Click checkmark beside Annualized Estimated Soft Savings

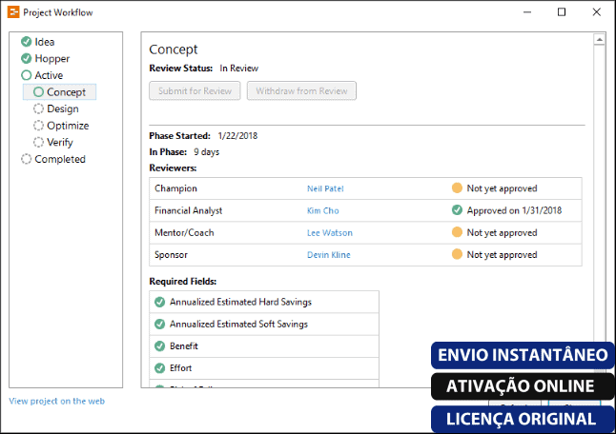(159, 324)
